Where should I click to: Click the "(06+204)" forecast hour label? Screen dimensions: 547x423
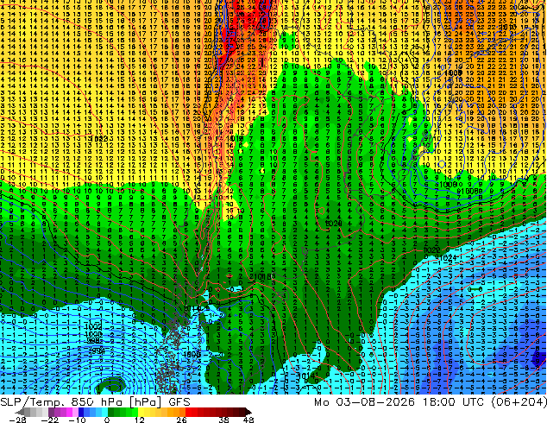pos(519,402)
